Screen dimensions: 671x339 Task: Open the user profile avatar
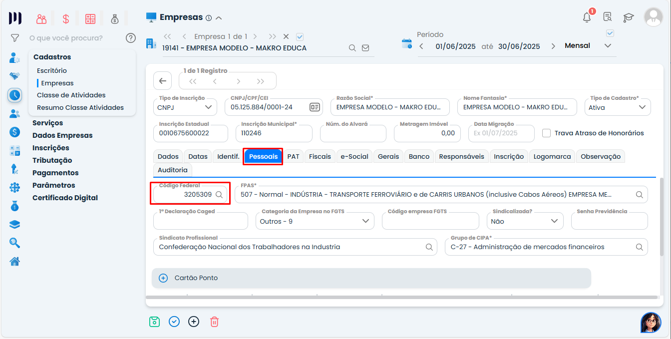click(654, 17)
